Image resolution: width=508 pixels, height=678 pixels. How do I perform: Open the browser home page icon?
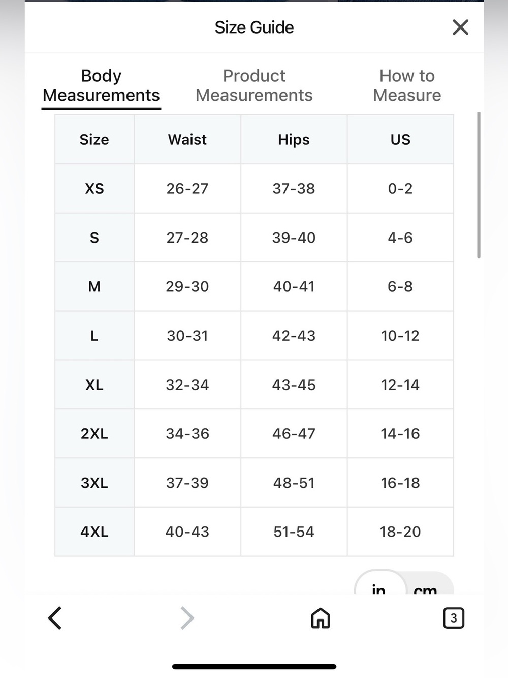click(x=321, y=618)
